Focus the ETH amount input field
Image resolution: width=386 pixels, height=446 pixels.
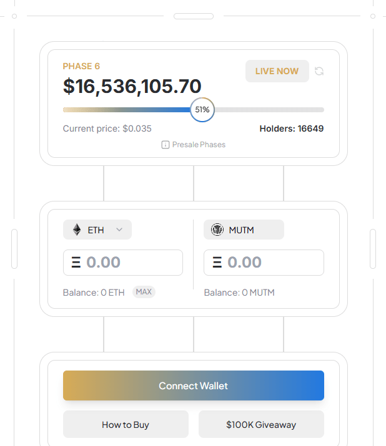(131, 263)
